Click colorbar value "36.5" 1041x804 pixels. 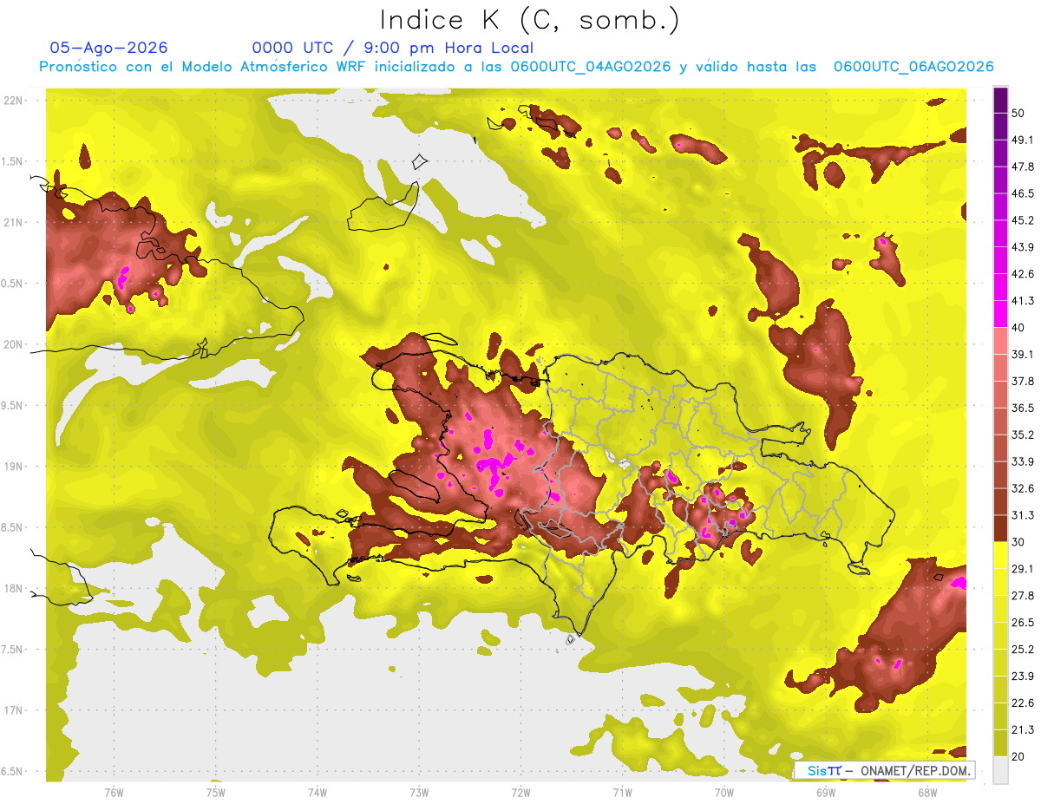tap(1023, 408)
